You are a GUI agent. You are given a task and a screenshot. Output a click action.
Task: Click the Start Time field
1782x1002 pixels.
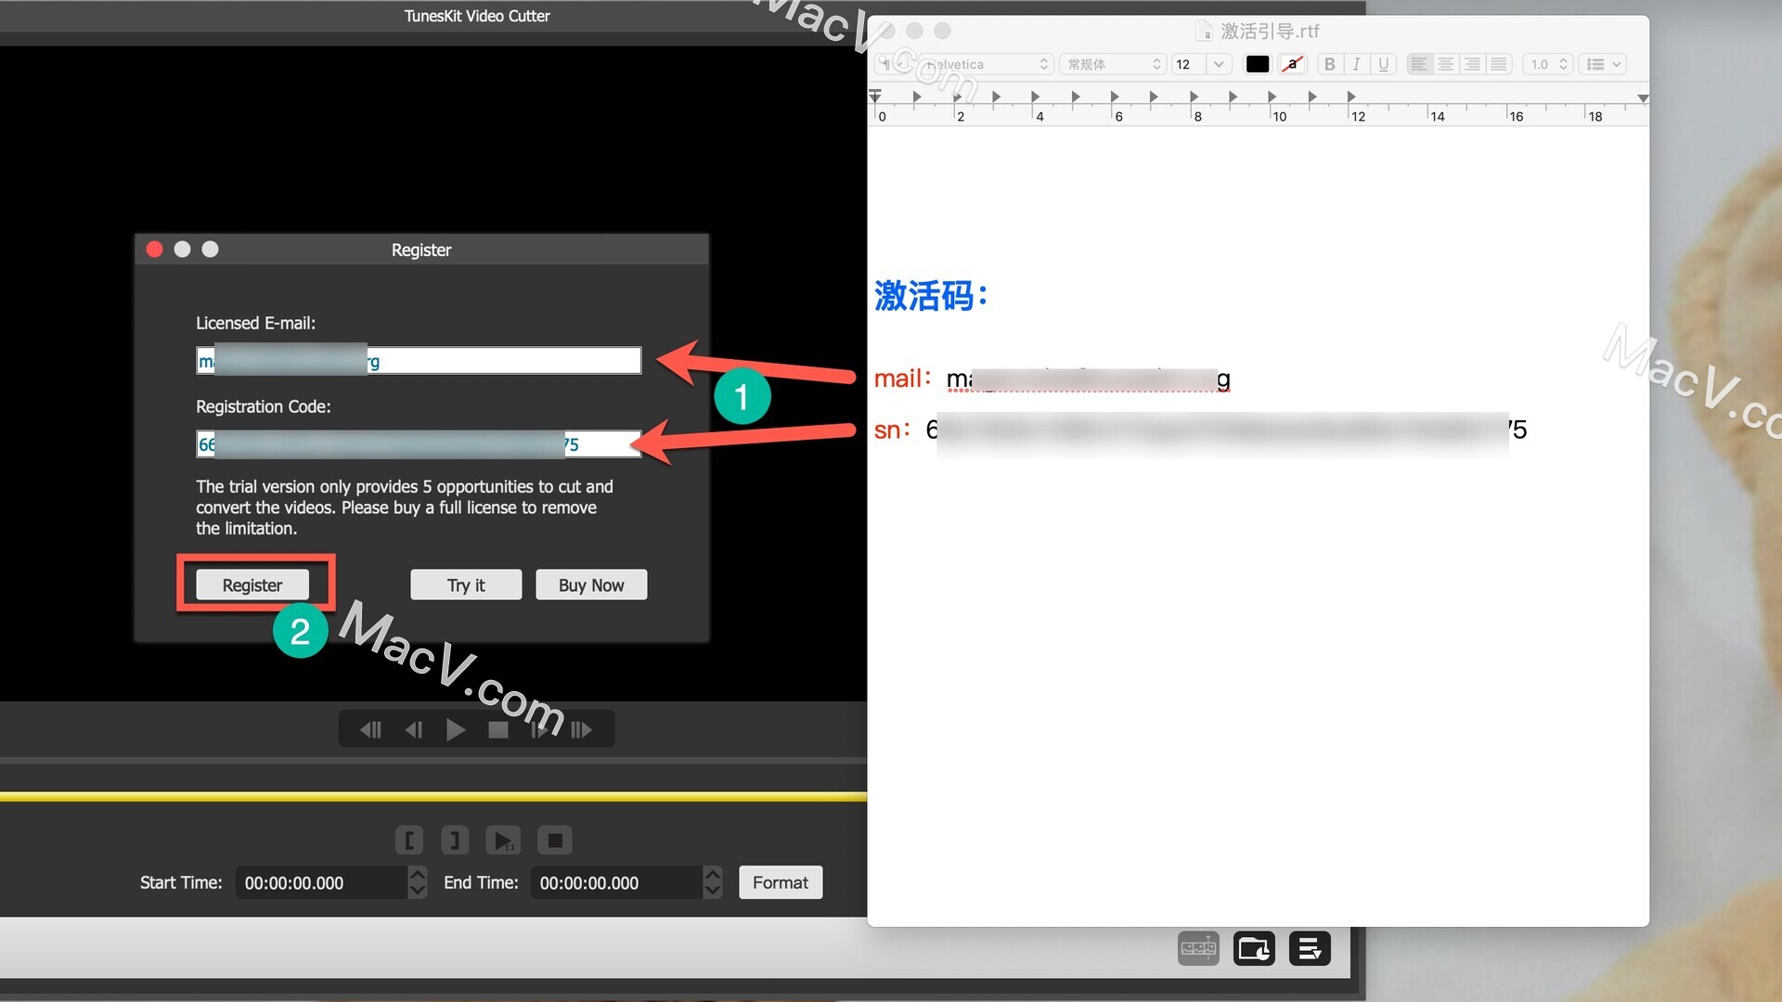click(x=321, y=882)
